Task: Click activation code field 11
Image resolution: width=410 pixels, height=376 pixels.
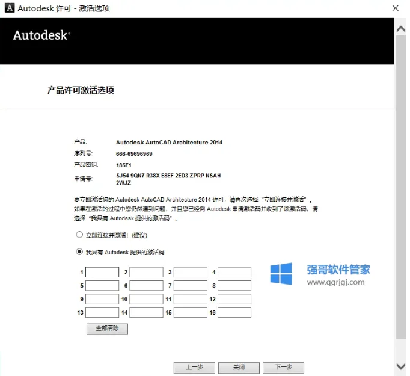Action: [x=191, y=299]
